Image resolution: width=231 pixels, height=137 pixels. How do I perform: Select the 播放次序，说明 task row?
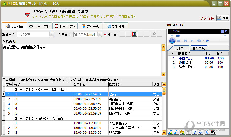tap(83, 113)
